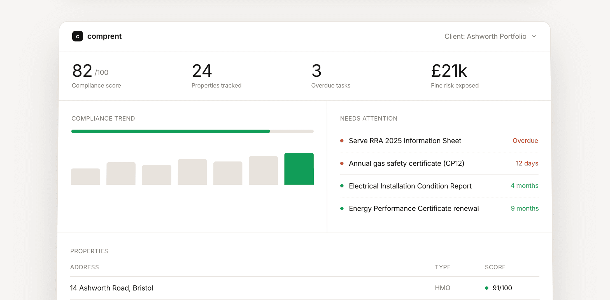Viewport: 610px width, 300px height.
Task: Click the 82 compliance score value
Action: point(82,71)
